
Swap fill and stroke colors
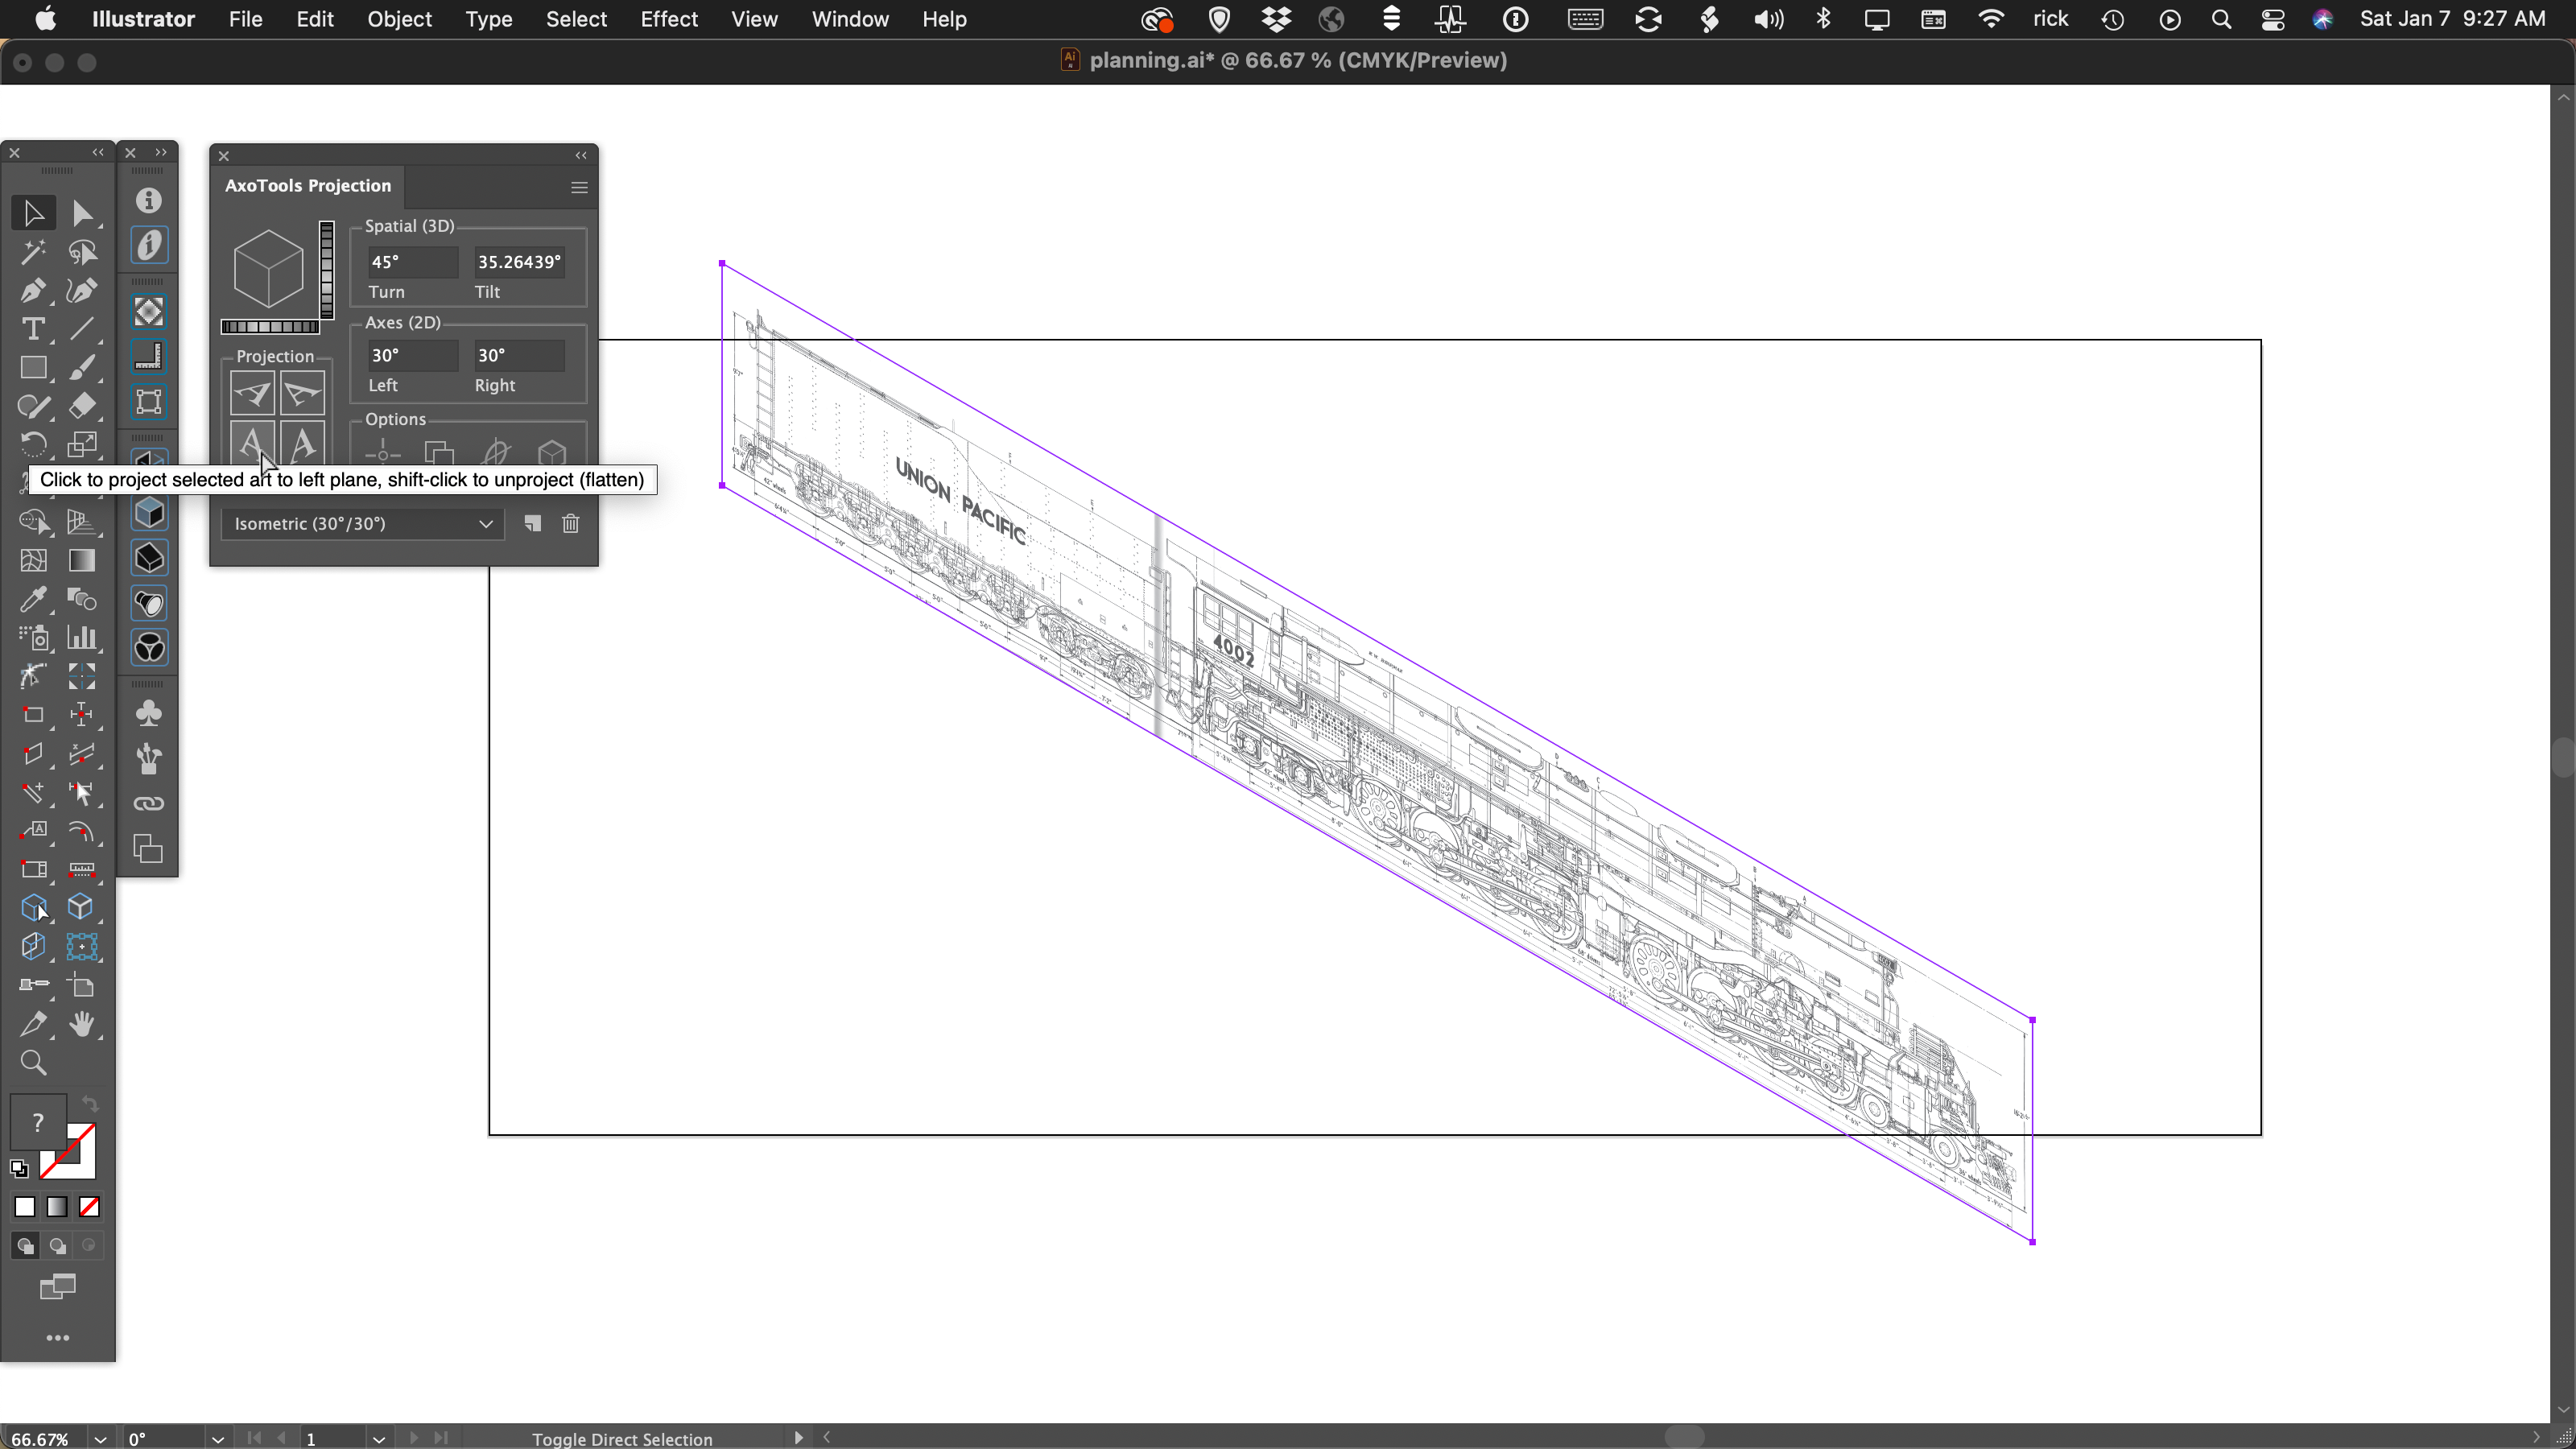(x=90, y=1104)
